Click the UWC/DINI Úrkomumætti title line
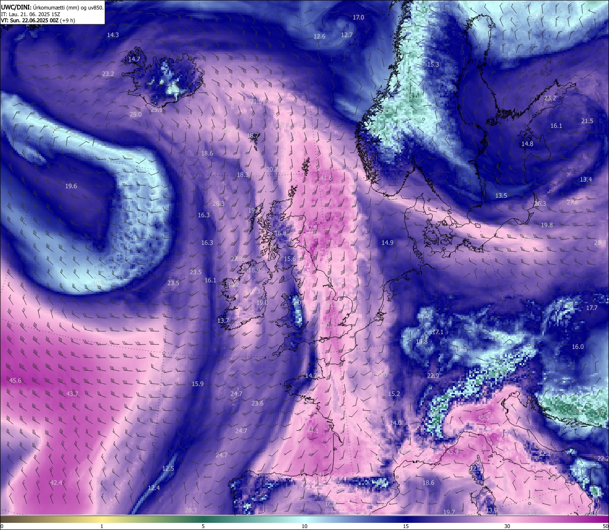Viewport: 609px width, 530px height. [x=52, y=8]
